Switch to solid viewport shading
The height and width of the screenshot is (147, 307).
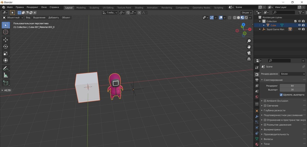click(238, 18)
